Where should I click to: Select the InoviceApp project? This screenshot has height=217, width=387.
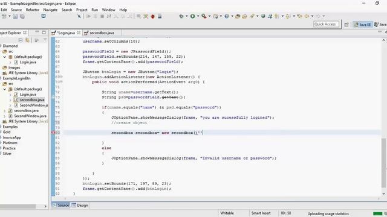(x=12, y=137)
